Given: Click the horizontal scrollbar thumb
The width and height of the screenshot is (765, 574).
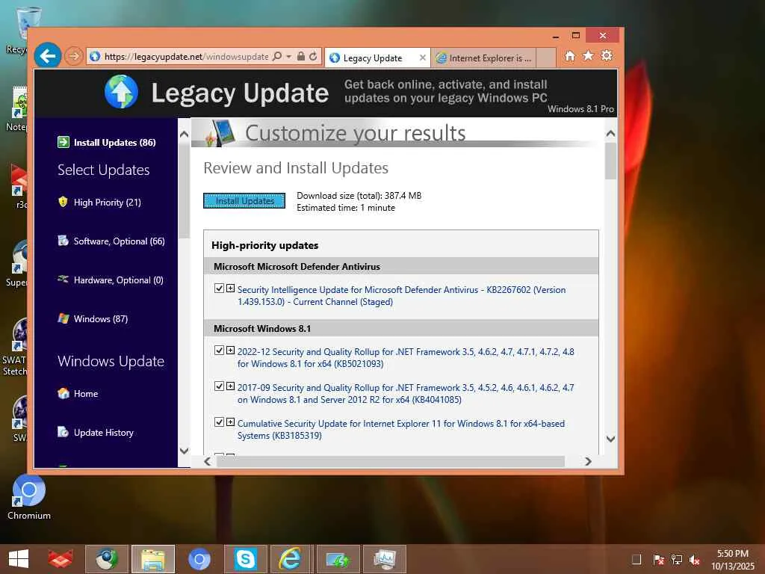Looking at the screenshot, I should click(x=390, y=461).
